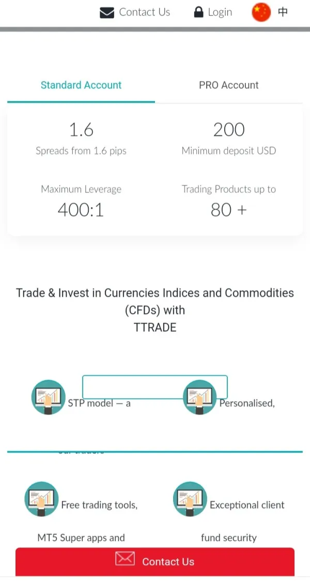The image size is (310, 582).
Task: Click the envelope icon in the top header
Action: [x=106, y=12]
